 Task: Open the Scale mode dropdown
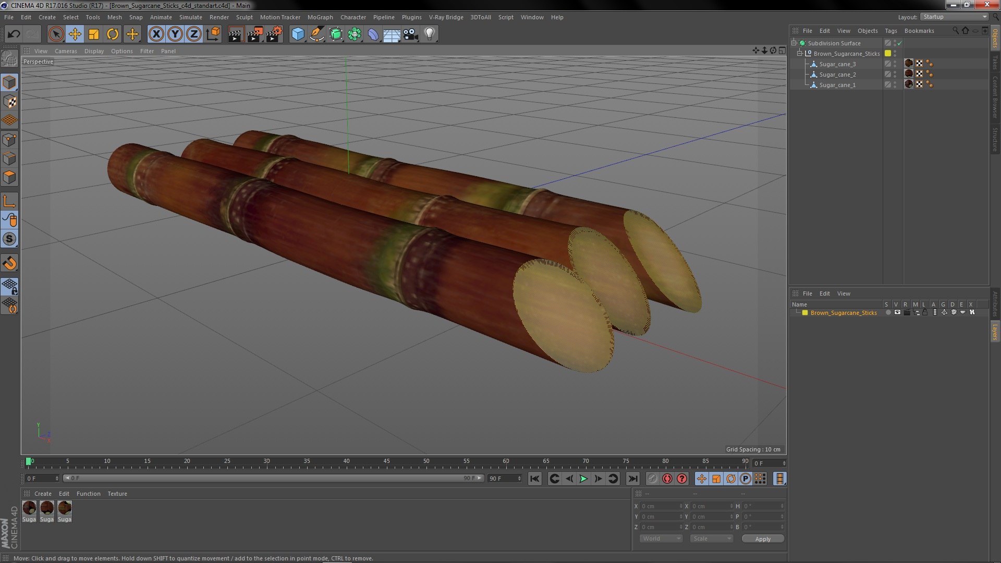click(711, 538)
